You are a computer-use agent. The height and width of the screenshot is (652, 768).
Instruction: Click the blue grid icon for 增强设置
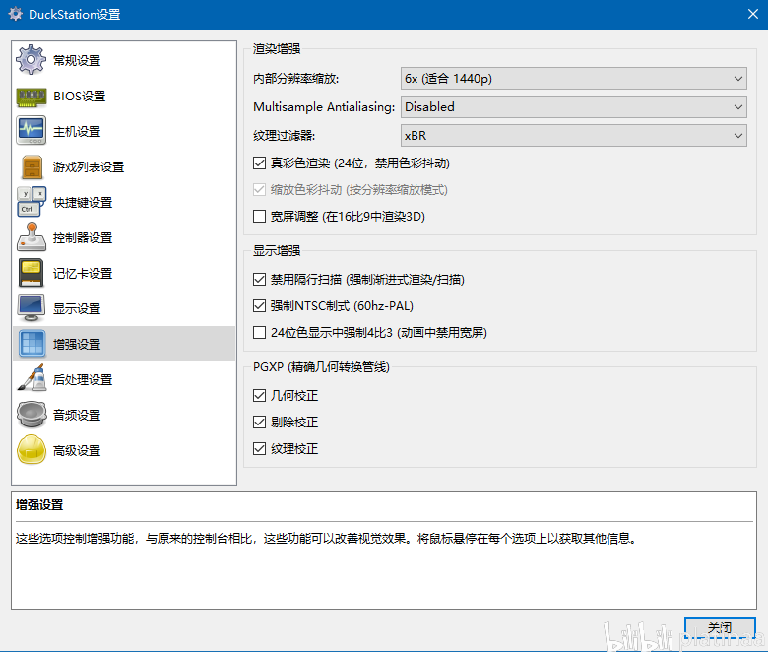tap(32, 344)
